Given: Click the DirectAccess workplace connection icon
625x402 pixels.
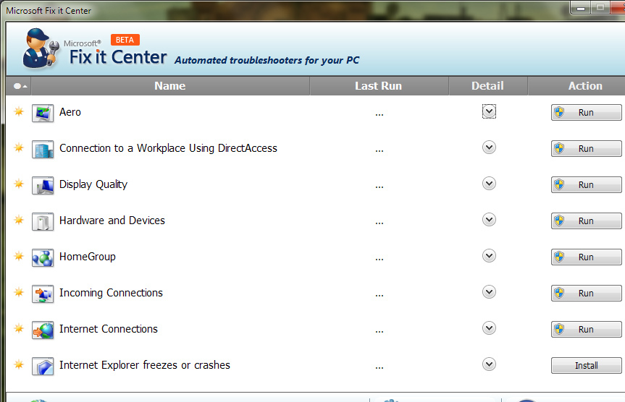Looking at the screenshot, I should click(43, 149).
